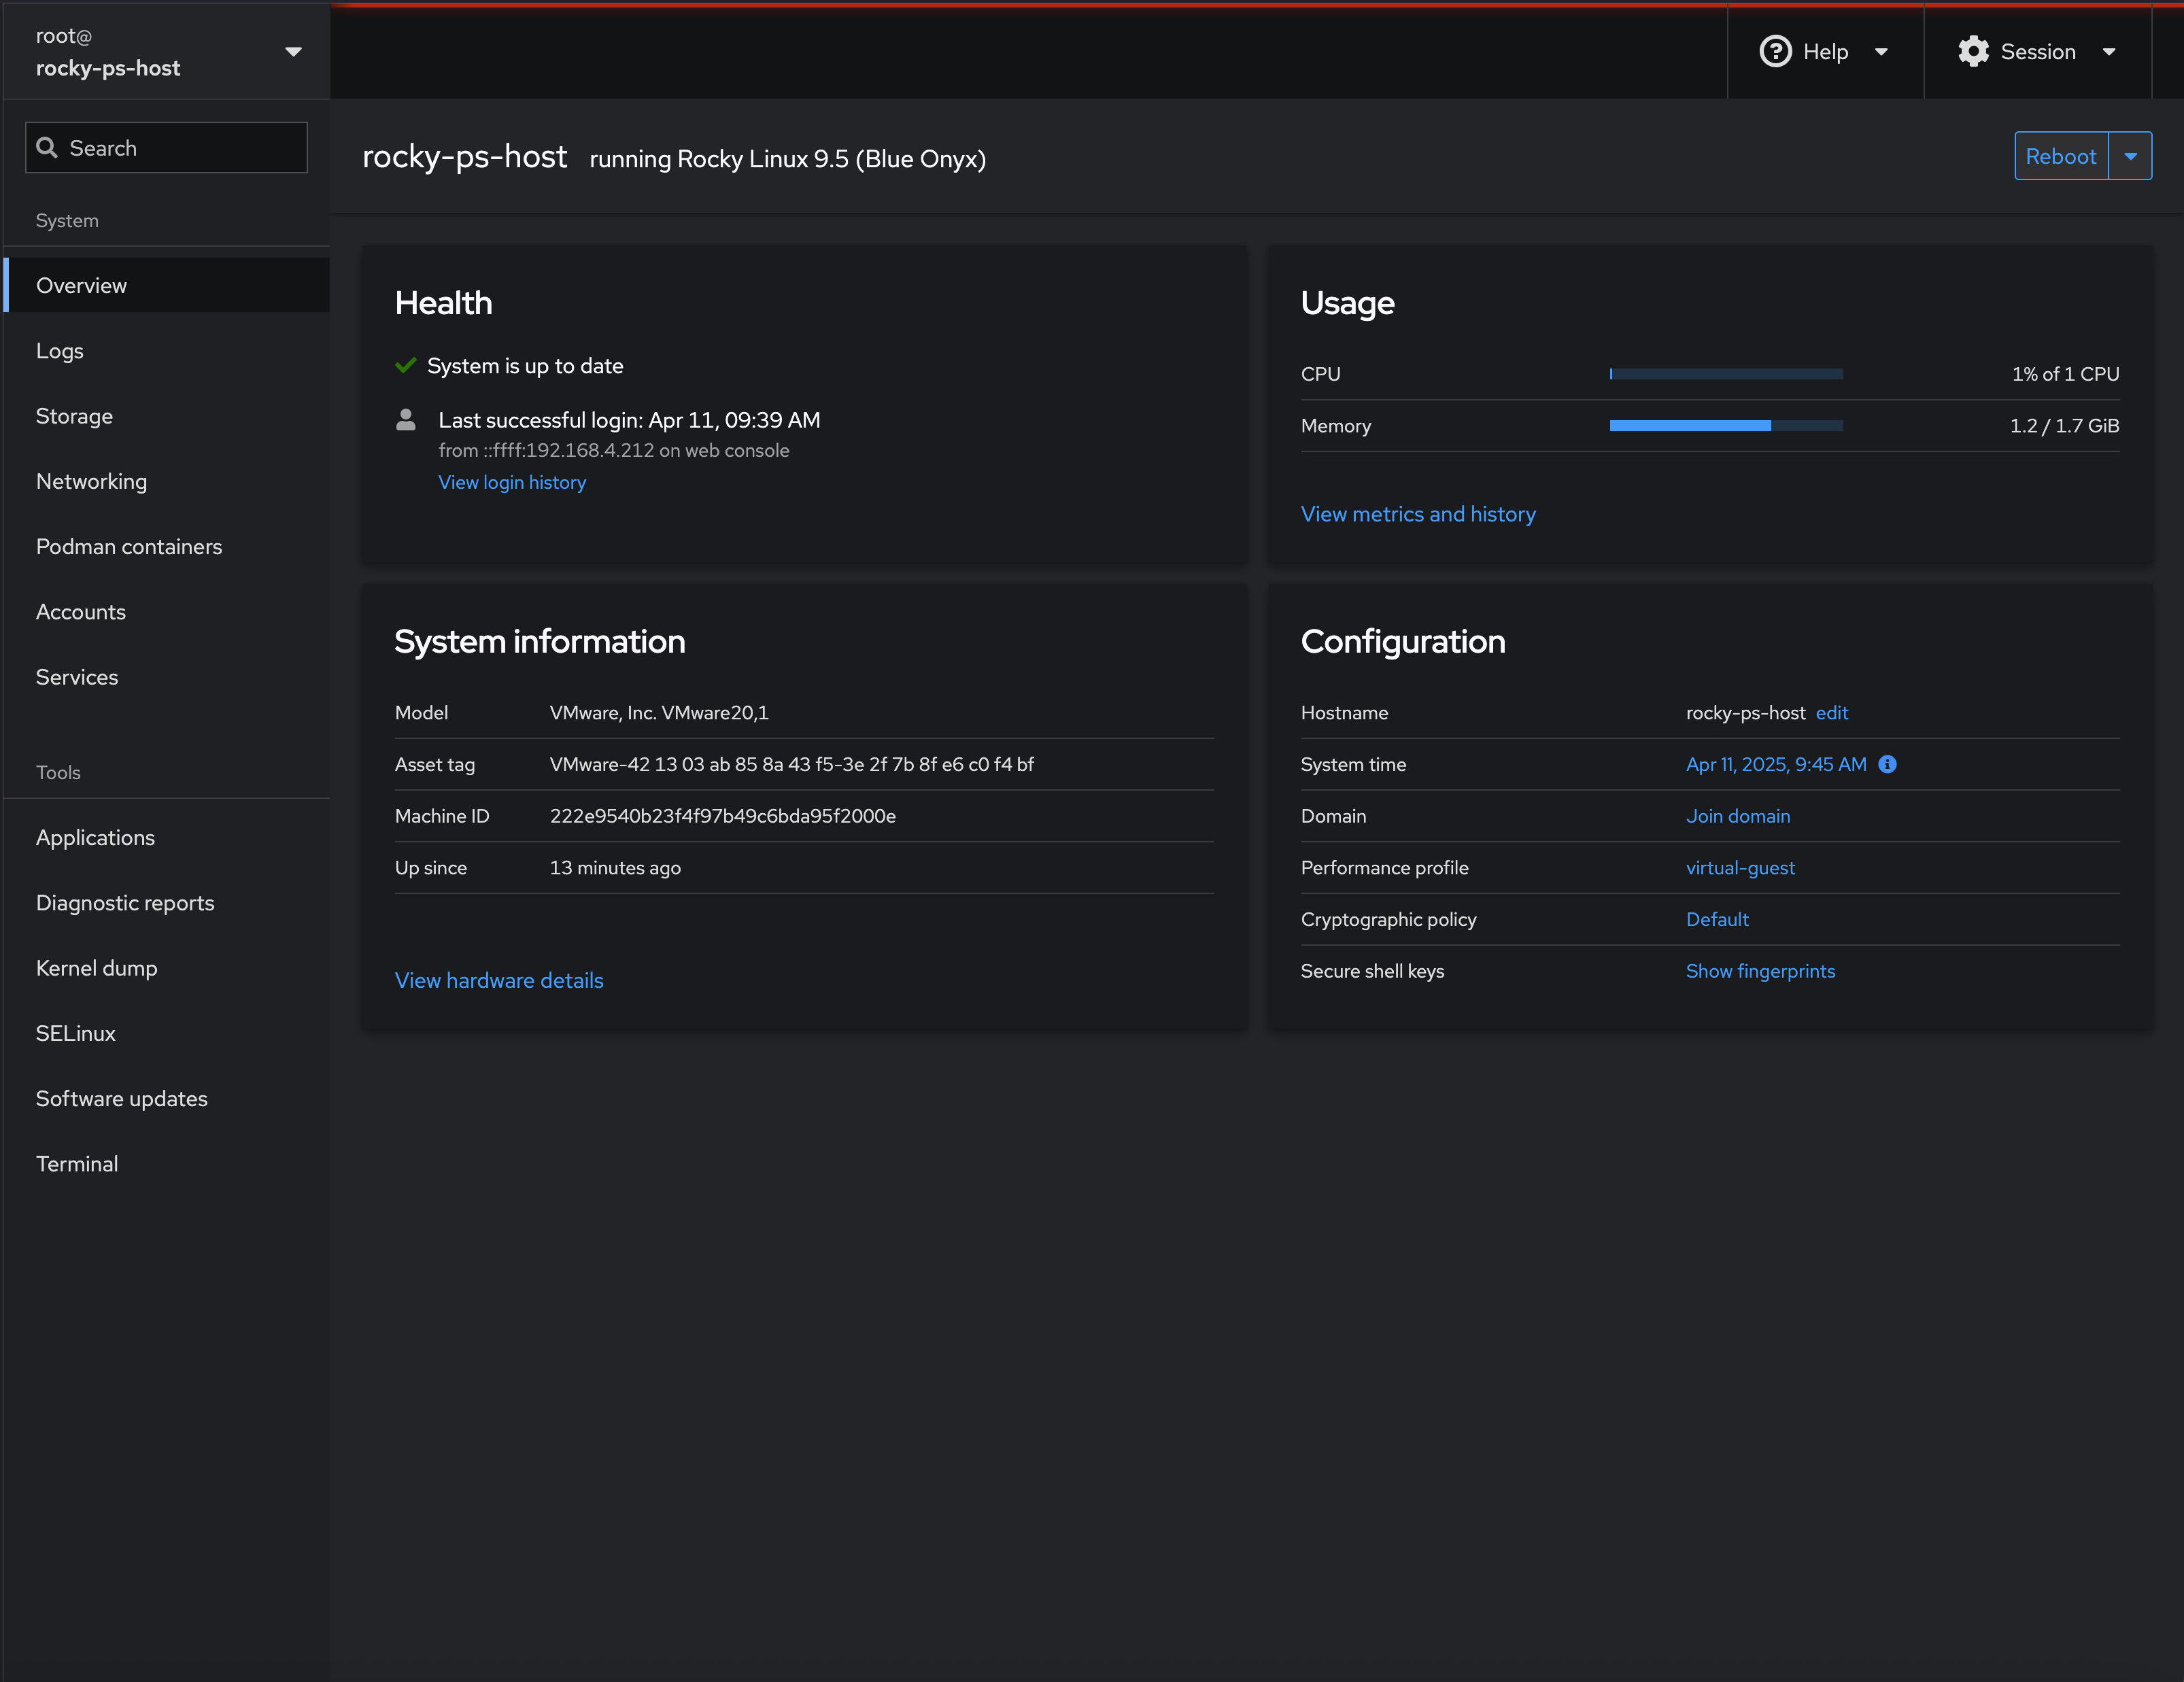This screenshot has width=2184, height=1682.
Task: Open the Podman containers page
Action: click(x=129, y=547)
